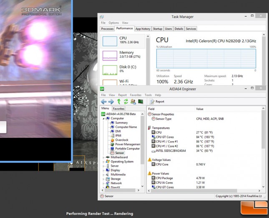This screenshot has height=218, width=269.
Task: Select the CPU performance graph thumbnail
Action: pyautogui.click(x=110, y=41)
